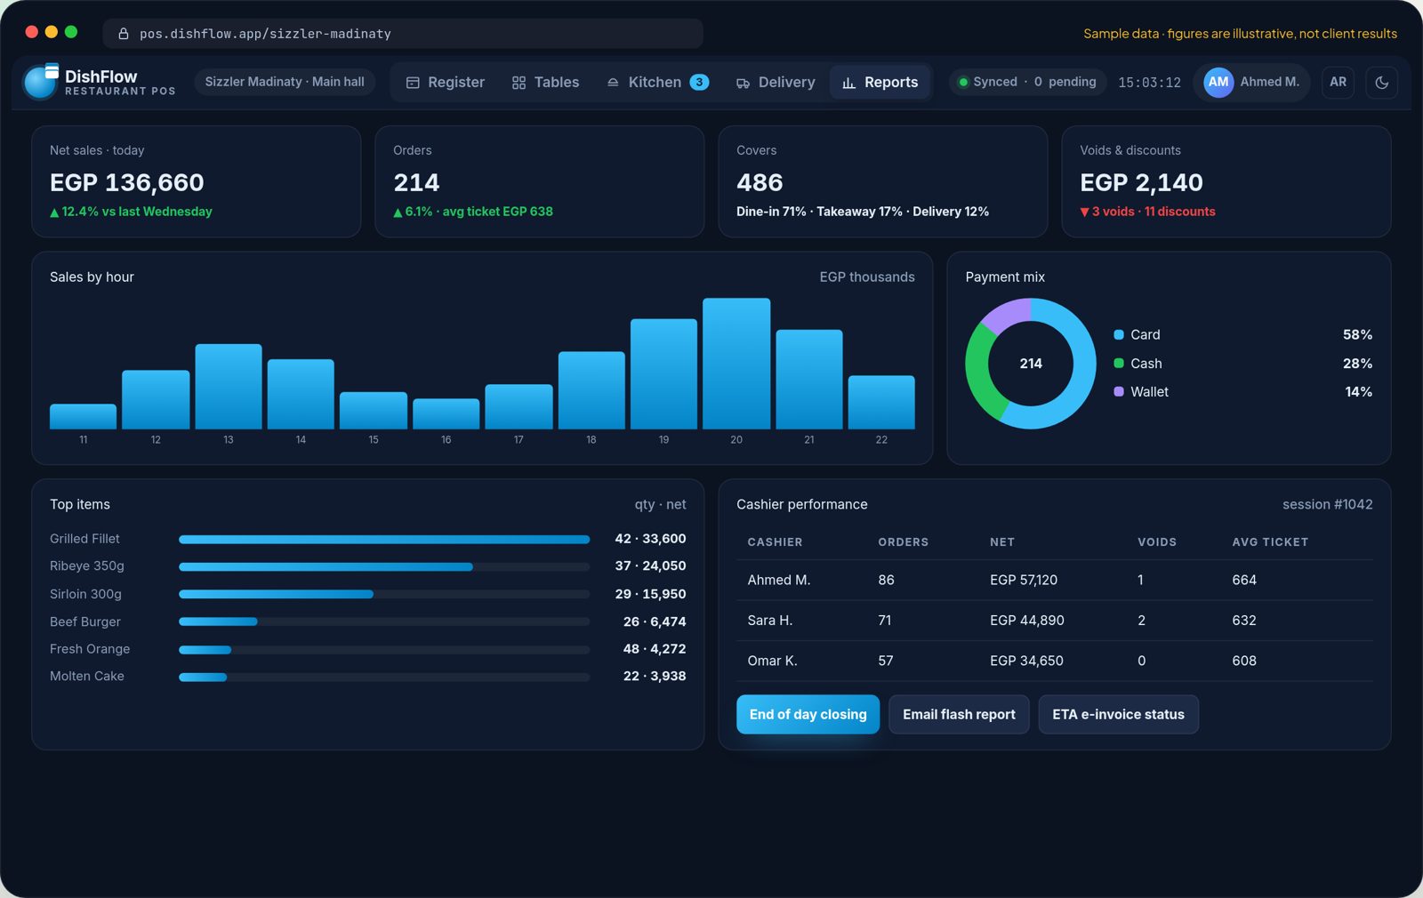The width and height of the screenshot is (1423, 898).
Task: Click the Orders 214 card
Action: tap(540, 181)
